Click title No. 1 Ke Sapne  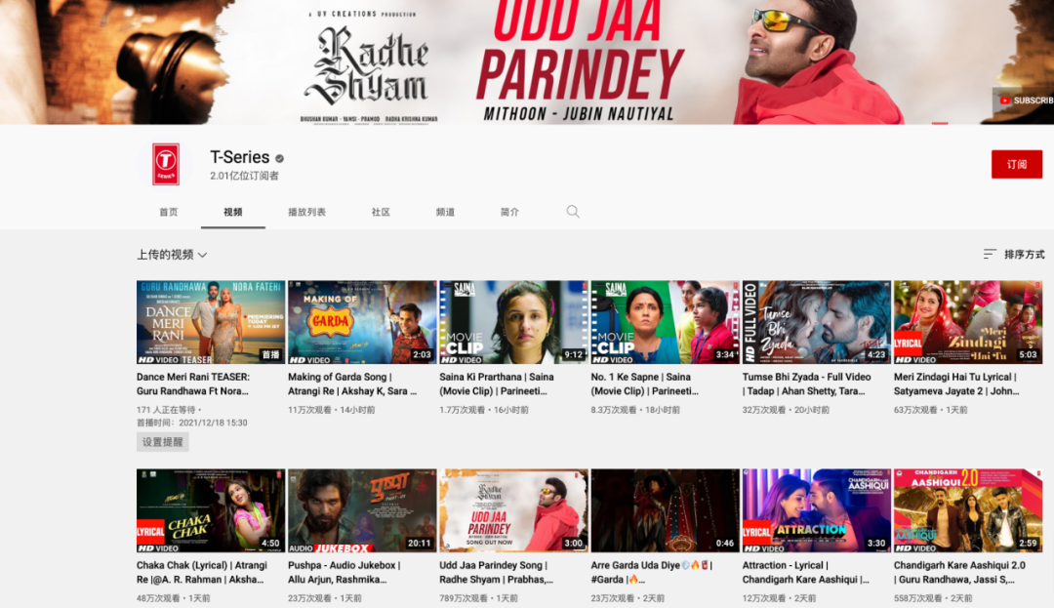[x=645, y=384]
